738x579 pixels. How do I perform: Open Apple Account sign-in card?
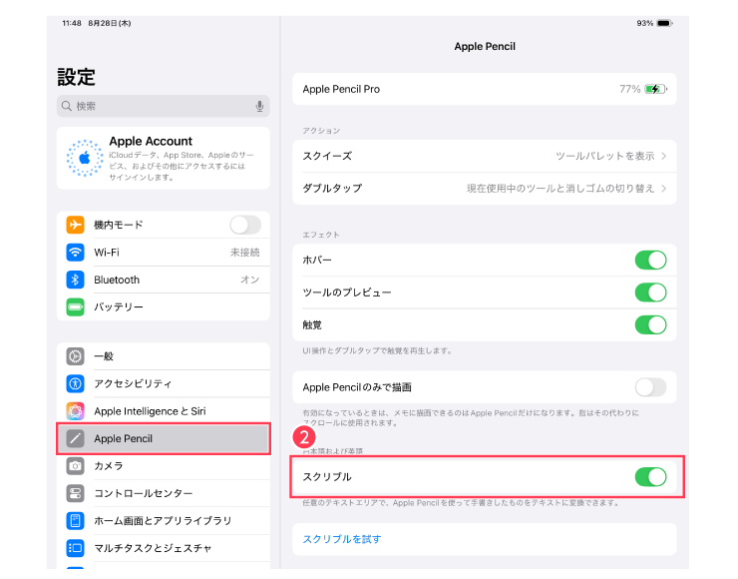click(x=164, y=159)
